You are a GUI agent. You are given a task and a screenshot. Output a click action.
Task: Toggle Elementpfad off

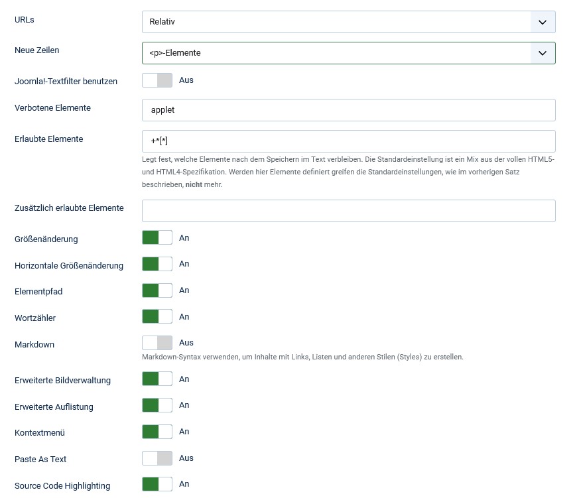pos(157,290)
